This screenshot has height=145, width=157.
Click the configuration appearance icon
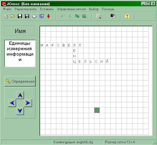113,16
